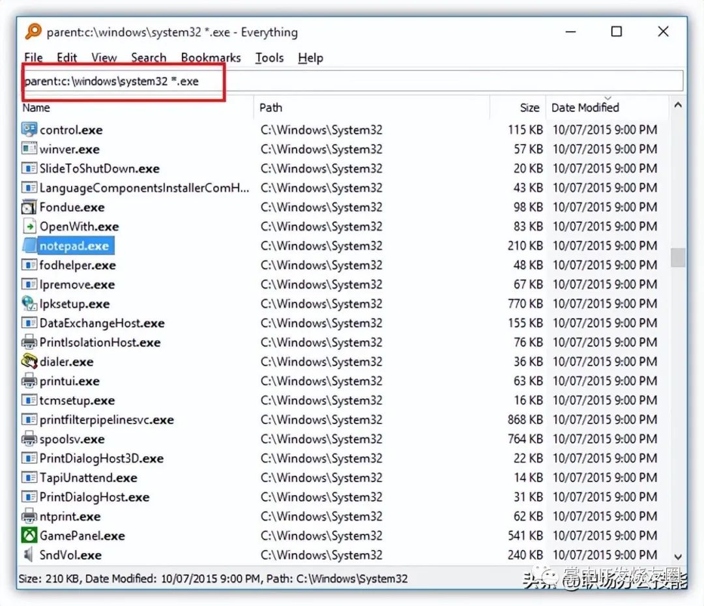
Task: Focus the search query input box
Action: (353, 81)
